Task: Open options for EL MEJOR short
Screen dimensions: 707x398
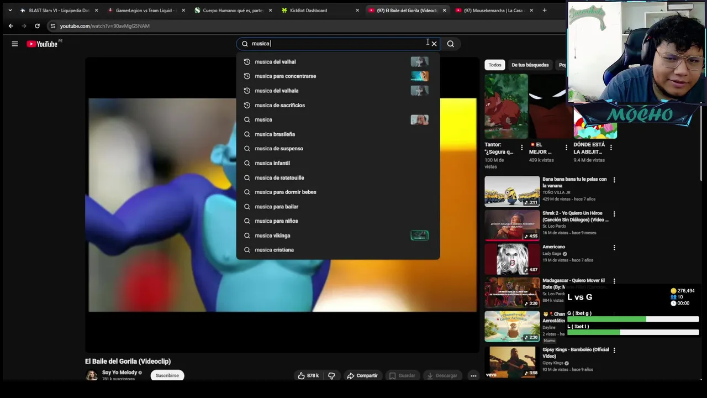Action: click(x=566, y=148)
